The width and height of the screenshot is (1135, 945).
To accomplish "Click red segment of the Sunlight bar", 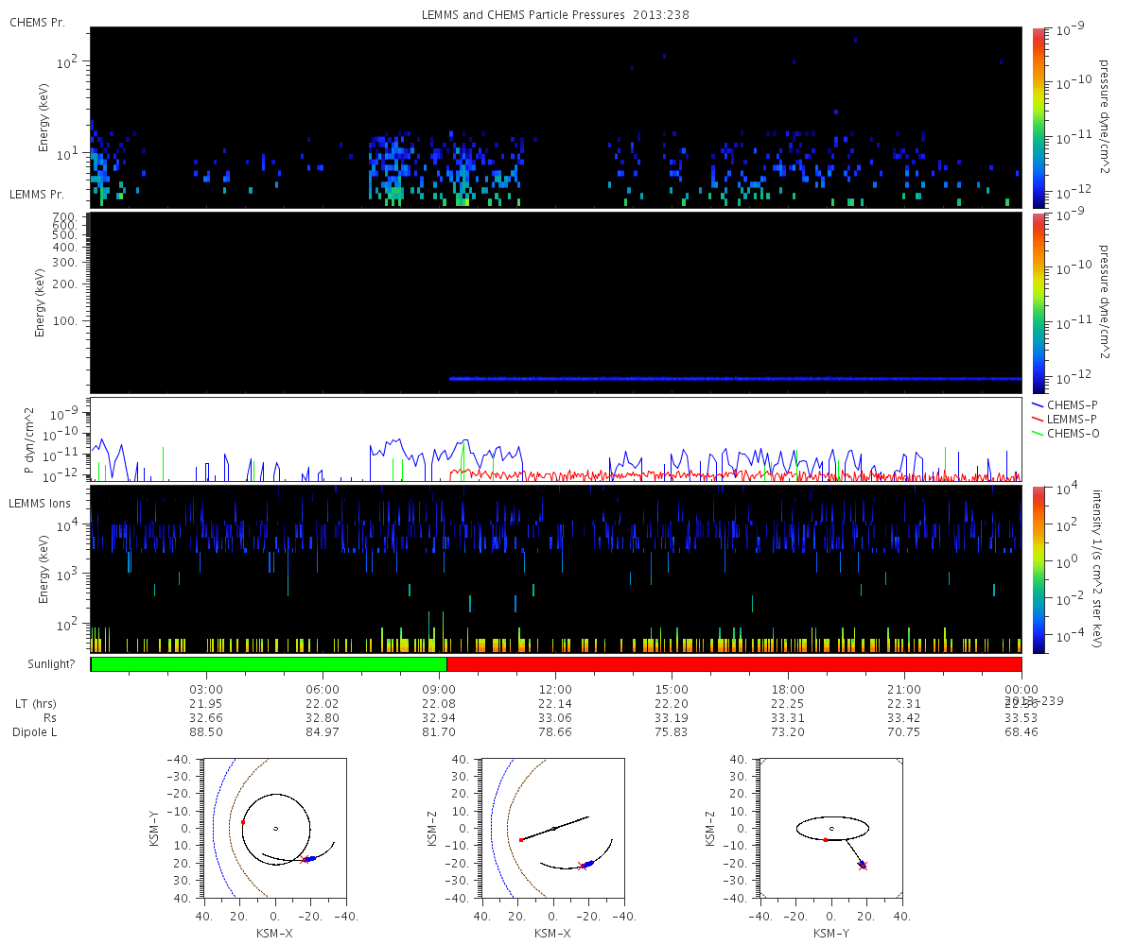I will (734, 664).
